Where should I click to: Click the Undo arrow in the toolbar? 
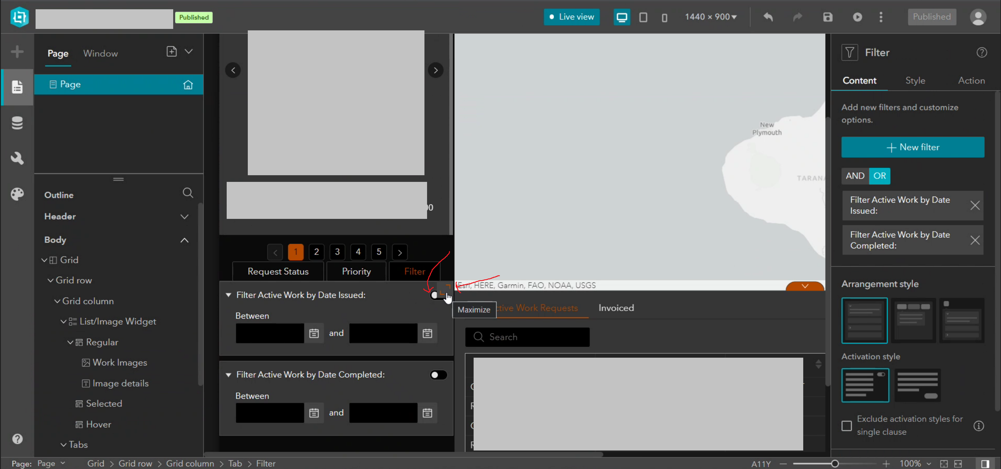tap(768, 17)
